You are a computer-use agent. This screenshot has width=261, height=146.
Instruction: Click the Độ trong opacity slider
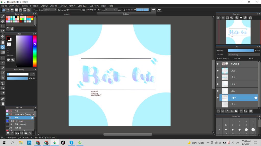(241, 50)
